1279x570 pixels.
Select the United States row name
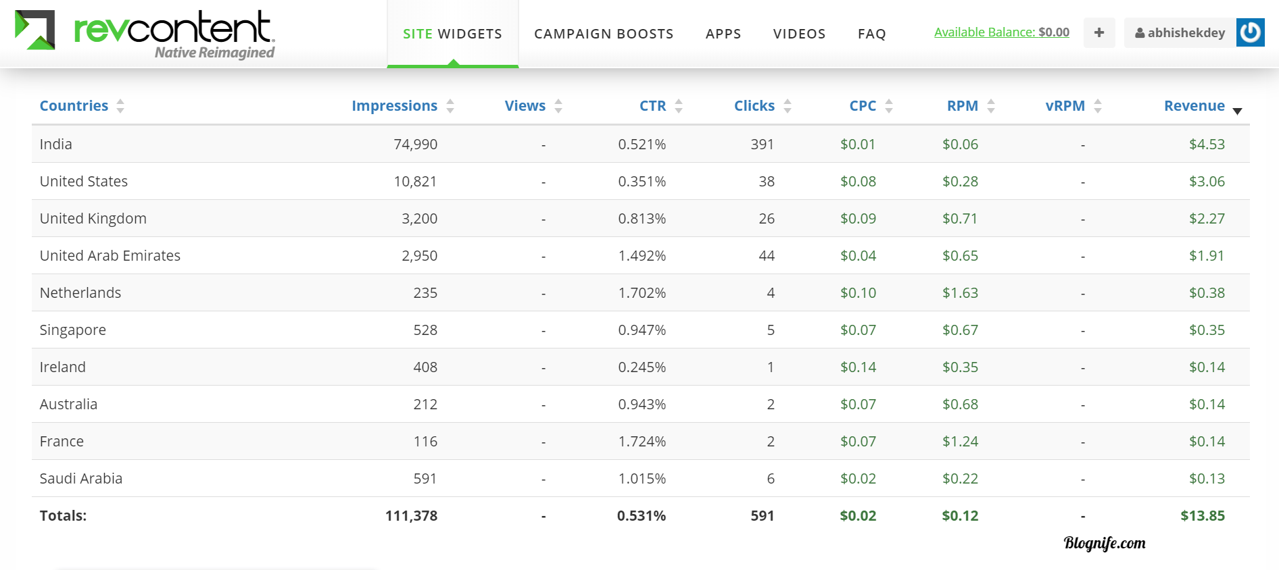tap(84, 181)
